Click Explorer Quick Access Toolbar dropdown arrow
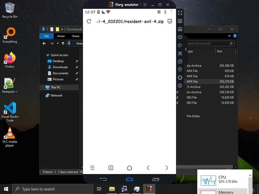The height and width of the screenshot is (194, 259). click(62, 29)
